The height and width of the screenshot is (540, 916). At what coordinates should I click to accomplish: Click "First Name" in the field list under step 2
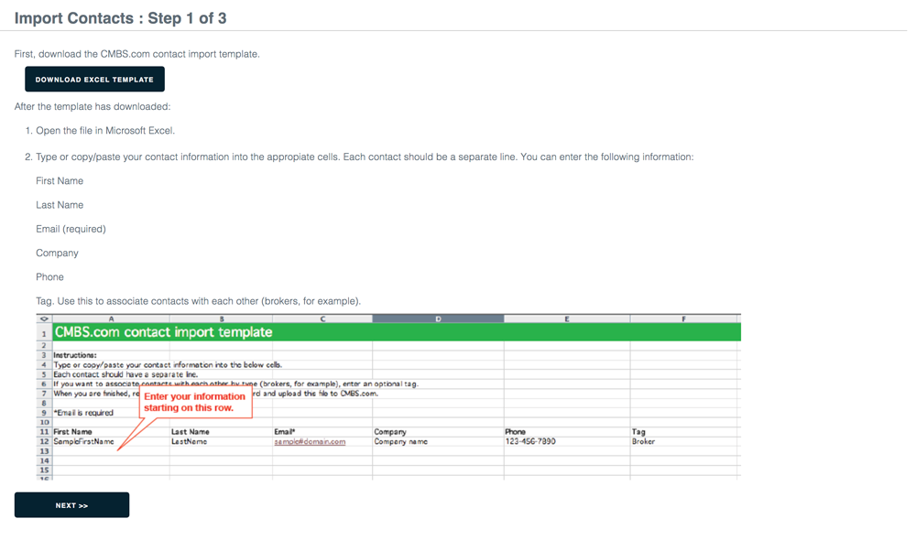pos(60,180)
